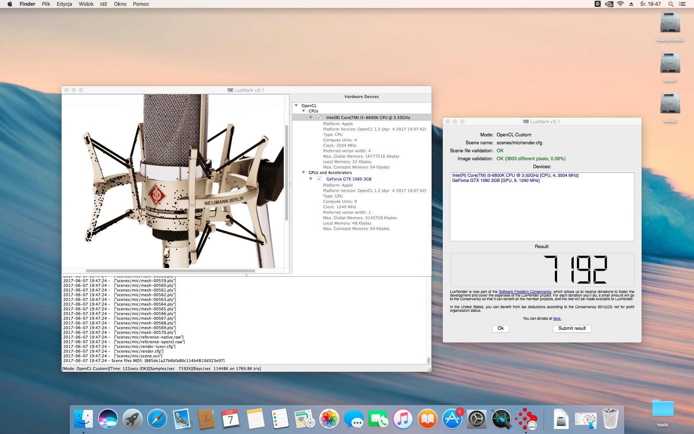
Task: Click the Submit result button
Action: click(x=572, y=328)
